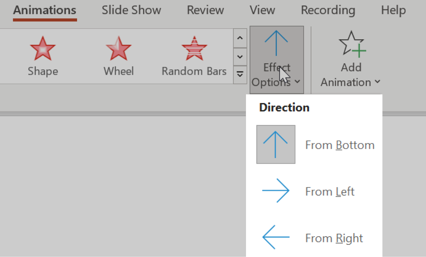426x257 pixels.
Task: Click the Help menu item
Action: point(393,10)
